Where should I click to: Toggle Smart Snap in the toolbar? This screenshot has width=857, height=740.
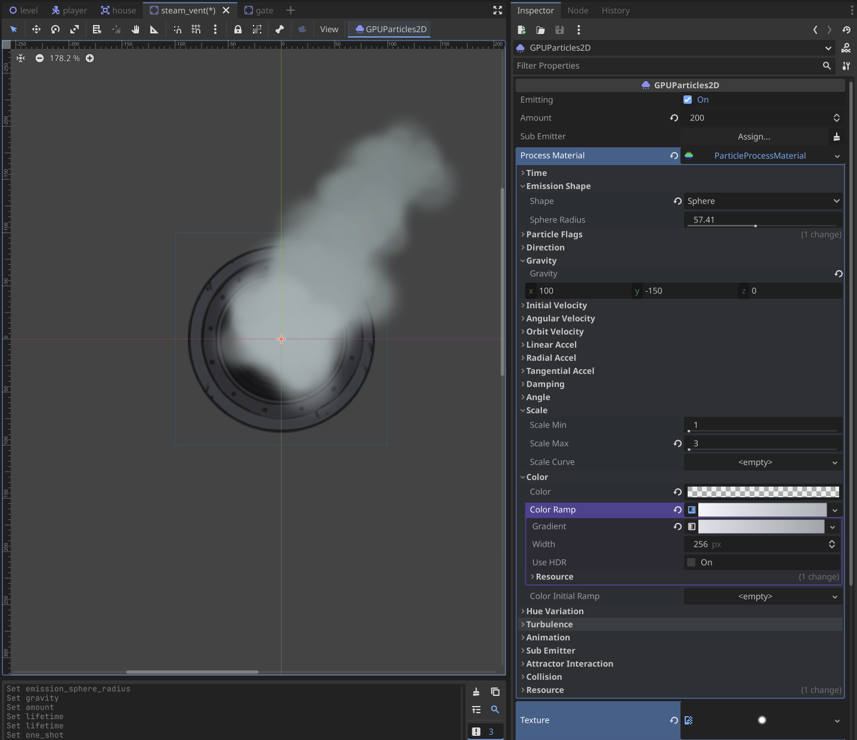pyautogui.click(x=177, y=29)
